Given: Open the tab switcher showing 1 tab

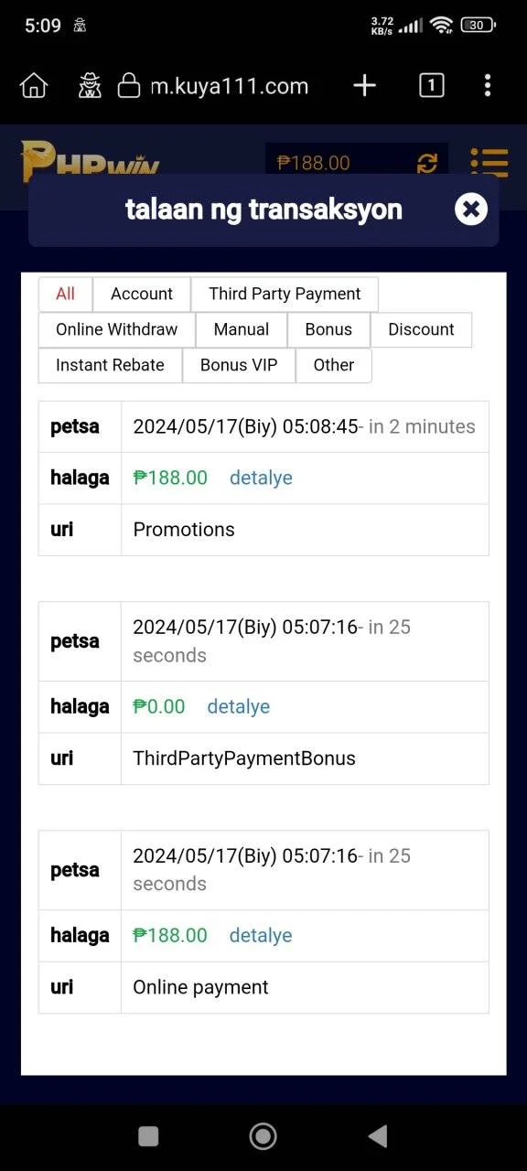Looking at the screenshot, I should pyautogui.click(x=431, y=86).
